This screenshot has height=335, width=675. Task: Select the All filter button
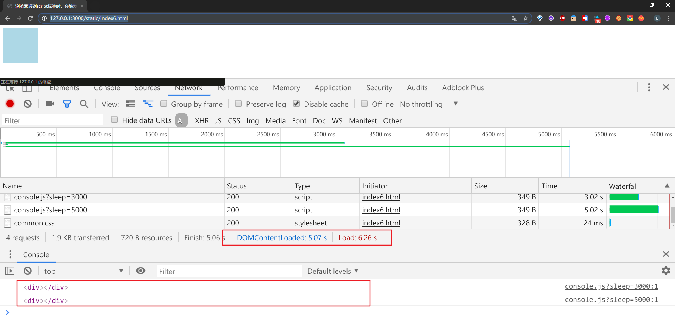(x=181, y=120)
